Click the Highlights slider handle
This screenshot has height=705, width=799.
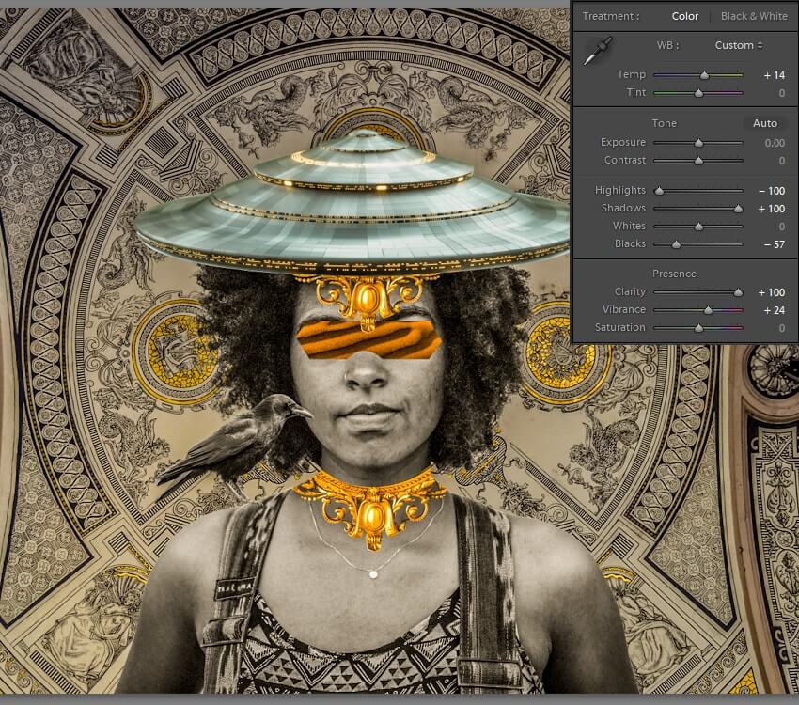tap(659, 191)
